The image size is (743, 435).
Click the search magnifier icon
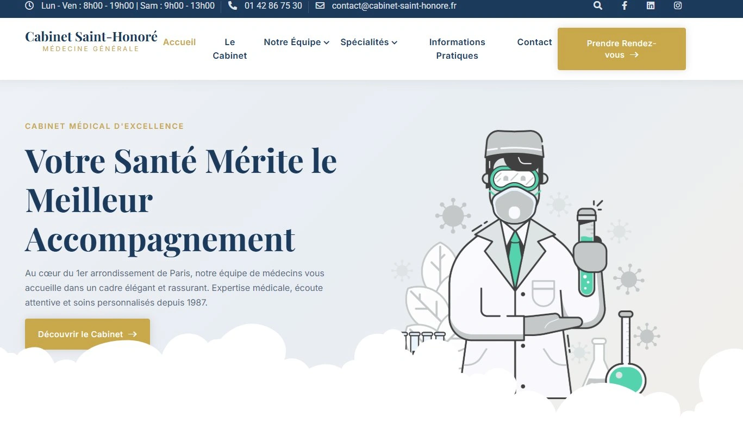tap(598, 6)
